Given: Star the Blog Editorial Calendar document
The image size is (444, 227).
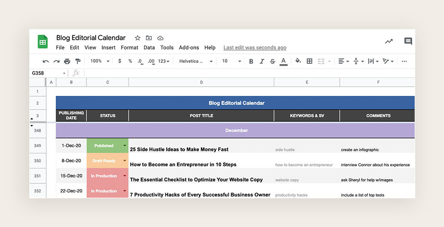Looking at the screenshot, I should (x=137, y=38).
